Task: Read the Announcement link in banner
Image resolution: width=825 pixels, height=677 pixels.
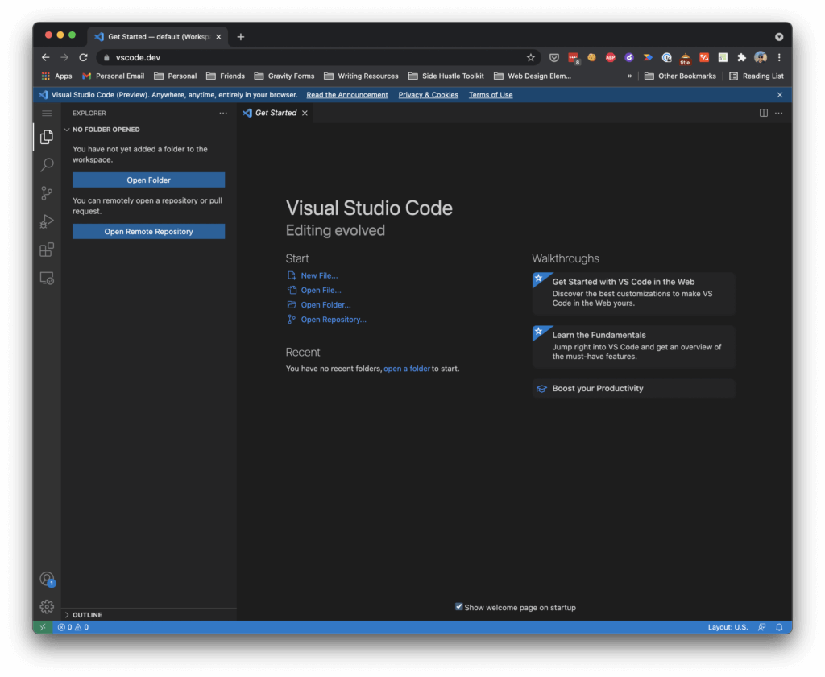Action: [x=347, y=95]
